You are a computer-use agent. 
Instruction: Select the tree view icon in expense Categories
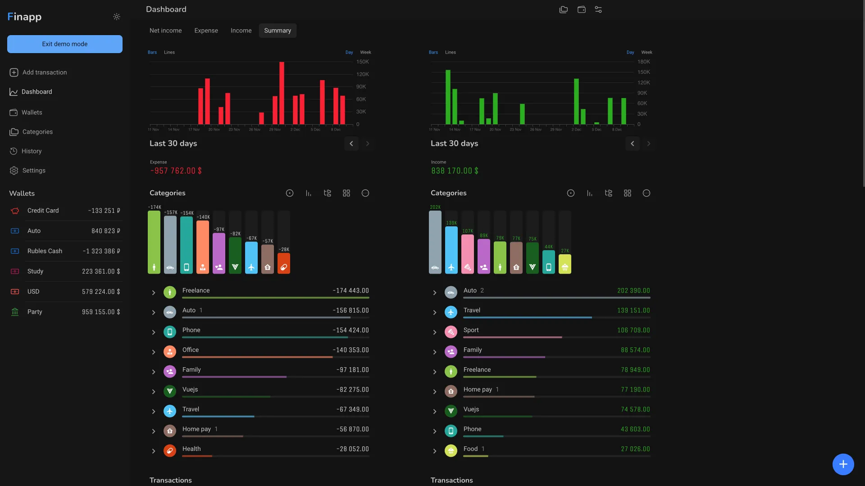(x=328, y=193)
